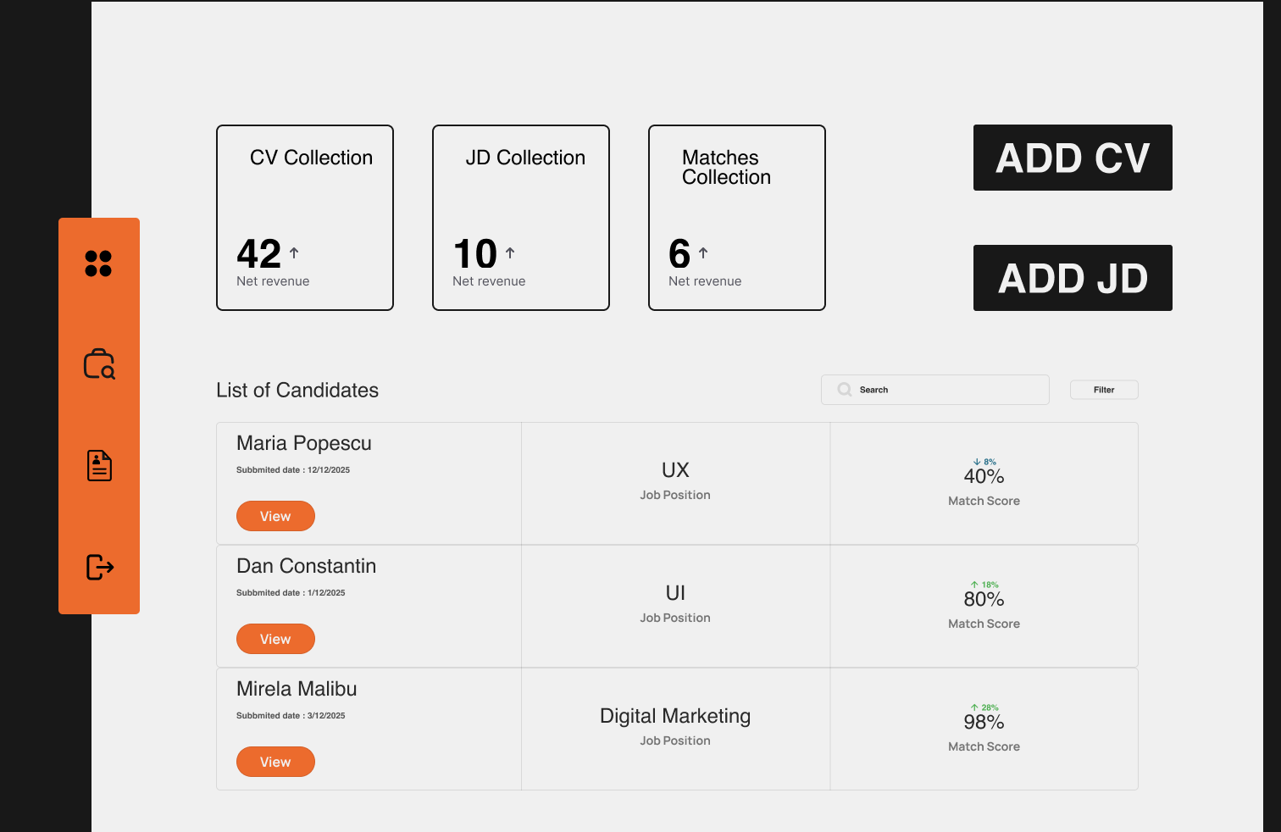The image size is (1281, 832).
Task: Open the Filter button
Action: coord(1104,390)
